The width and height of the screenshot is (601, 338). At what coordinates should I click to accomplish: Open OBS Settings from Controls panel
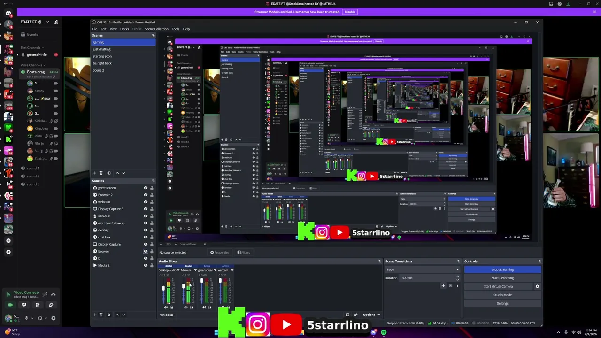pos(502,303)
